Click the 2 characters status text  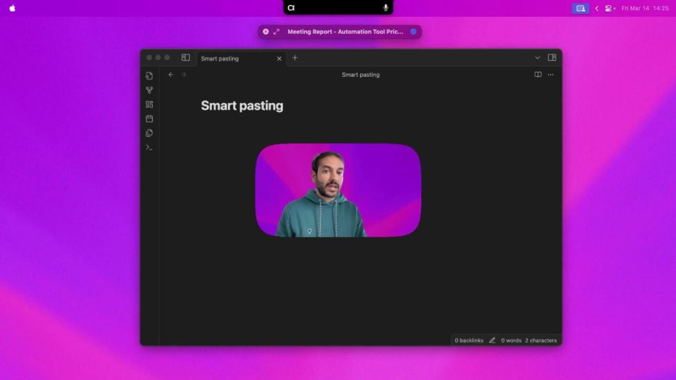pyautogui.click(x=541, y=340)
